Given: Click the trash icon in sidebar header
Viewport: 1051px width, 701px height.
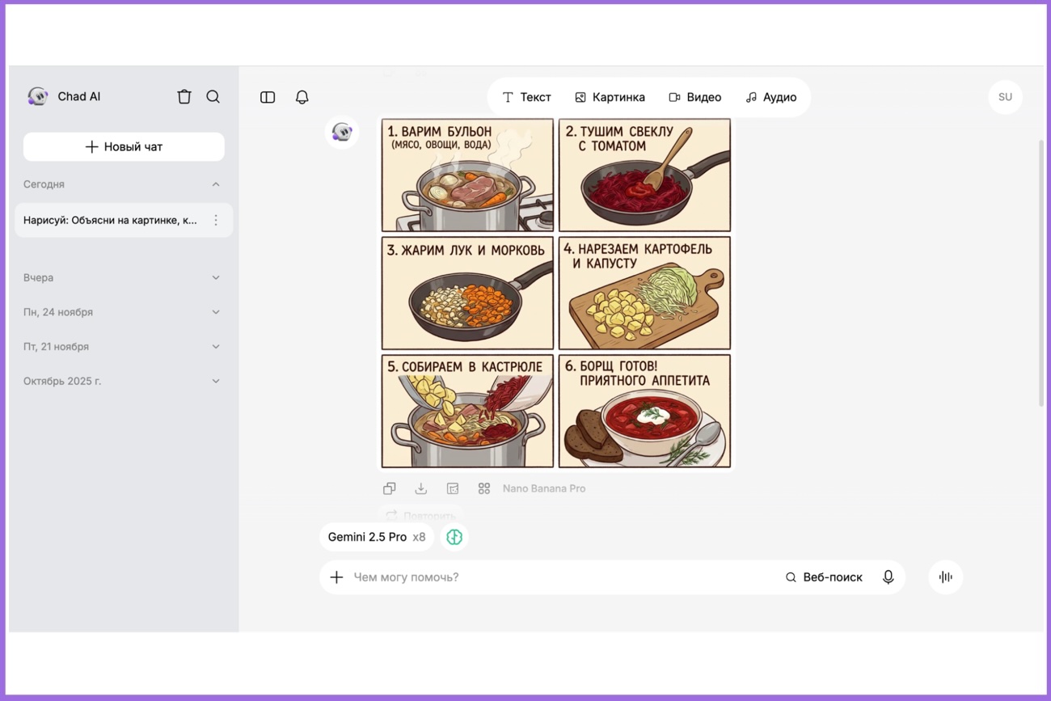Looking at the screenshot, I should [x=184, y=97].
